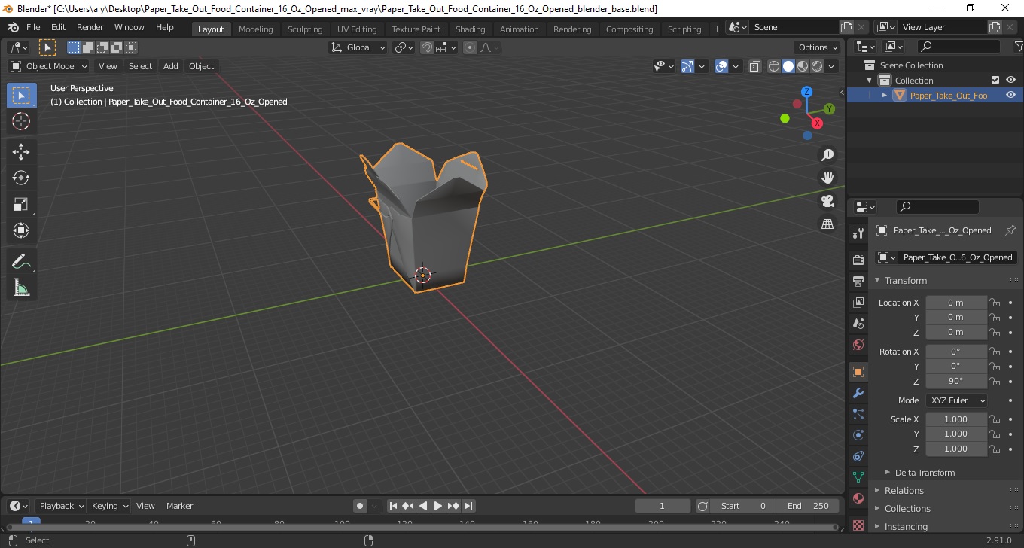Click the timeline current frame field

(x=663, y=506)
